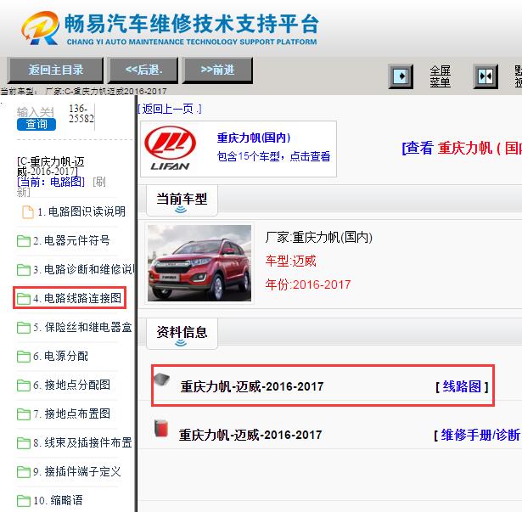
Task: Select the 当前车型 tab
Action: point(182,201)
